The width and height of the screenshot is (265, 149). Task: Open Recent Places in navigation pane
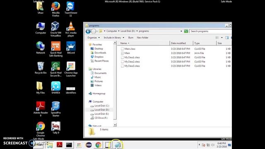click(x=101, y=61)
